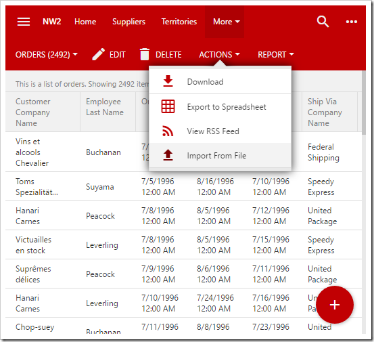Select Import From File menu entry

tap(220, 156)
